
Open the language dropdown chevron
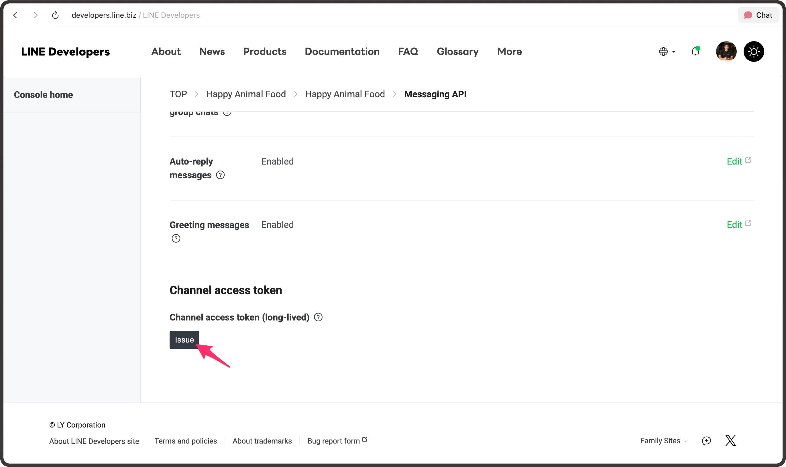pos(673,52)
